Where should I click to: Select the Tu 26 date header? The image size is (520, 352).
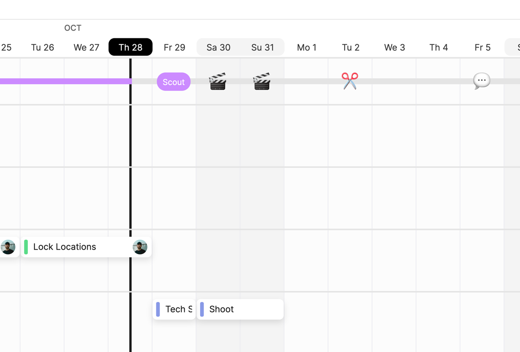point(43,47)
